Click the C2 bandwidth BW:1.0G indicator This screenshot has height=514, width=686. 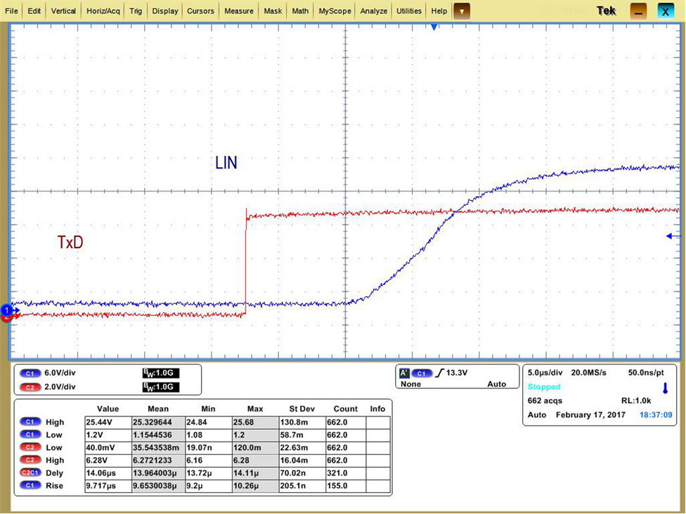tap(160, 387)
